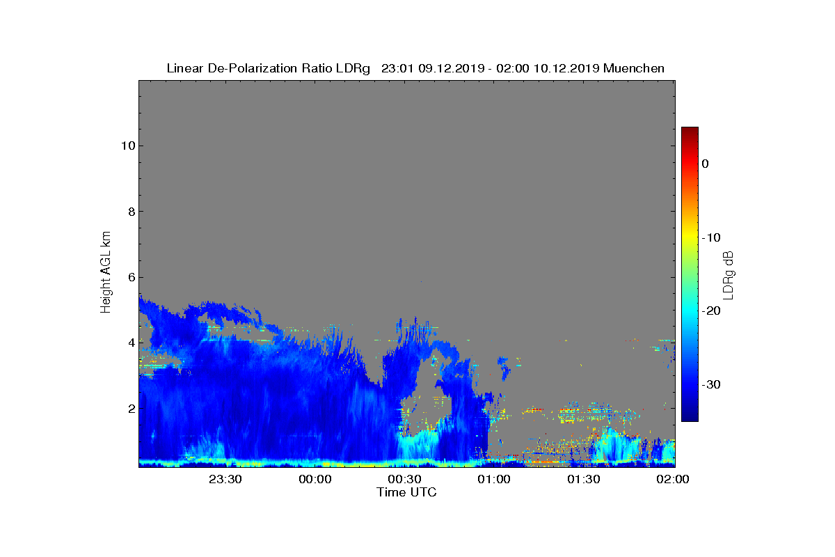Click the height axis label '4'
Screen dimensions: 835x557
point(130,343)
